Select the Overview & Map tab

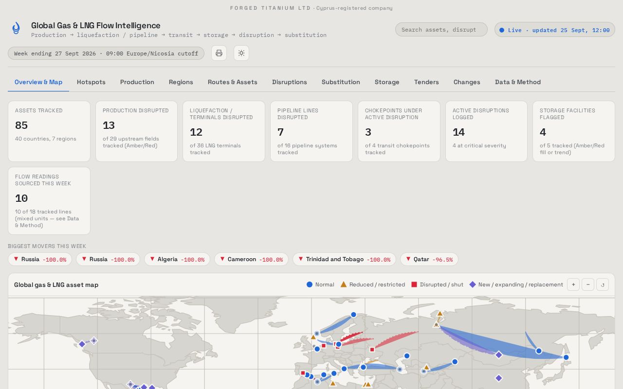(x=38, y=82)
